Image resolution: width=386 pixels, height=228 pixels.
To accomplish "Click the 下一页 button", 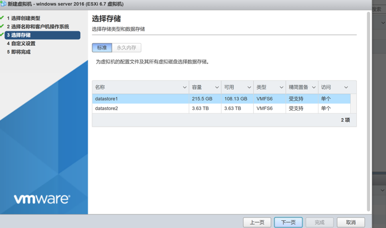I will tap(288, 222).
